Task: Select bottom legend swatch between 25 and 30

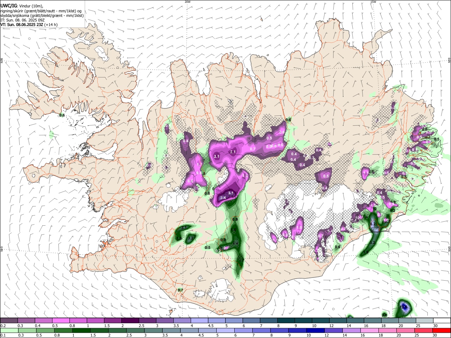Action: (424, 330)
